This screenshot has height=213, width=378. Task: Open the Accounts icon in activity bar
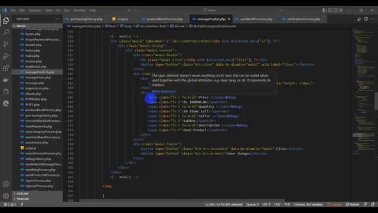[6, 184]
